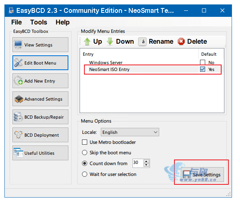Click the BCD Backup/Repair database icon

(x=18, y=117)
